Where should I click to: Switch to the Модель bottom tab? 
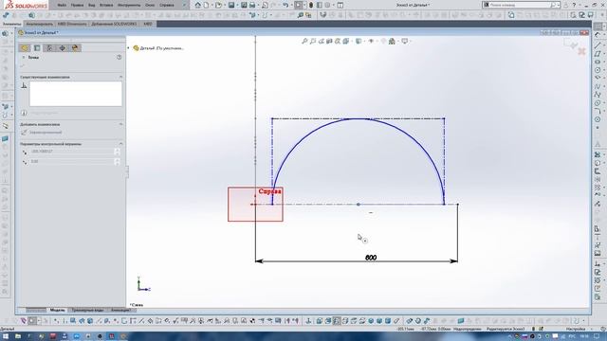pyautogui.click(x=57, y=310)
